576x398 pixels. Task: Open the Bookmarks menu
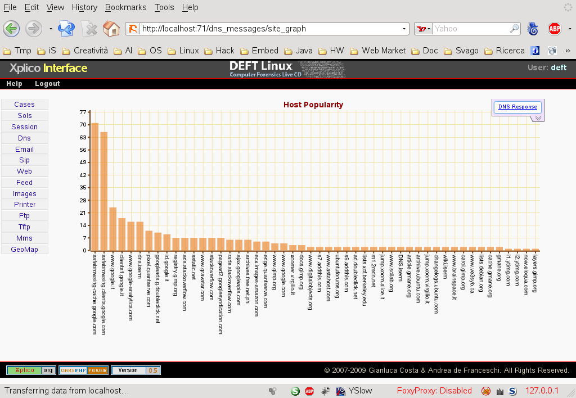point(125,7)
